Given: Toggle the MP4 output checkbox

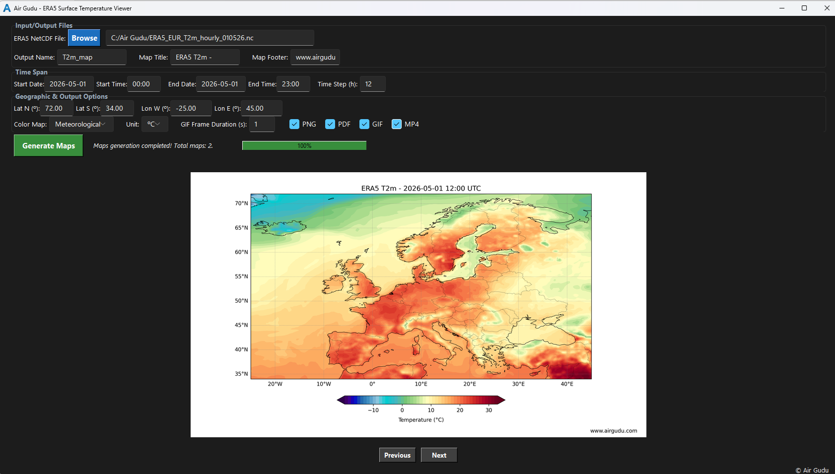Looking at the screenshot, I should click(397, 124).
